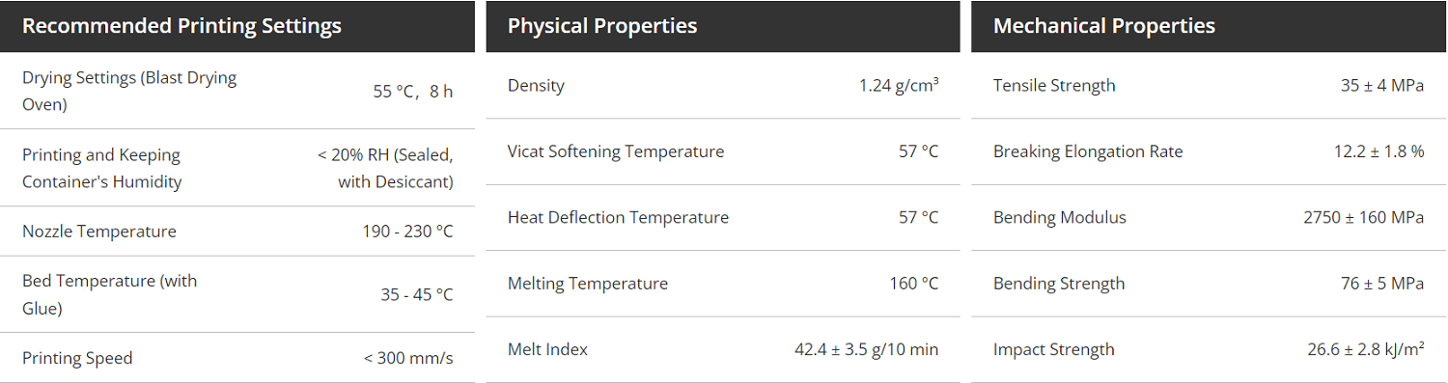The image size is (1448, 383).
Task: Click the Printing Speed label
Action: pos(77,358)
